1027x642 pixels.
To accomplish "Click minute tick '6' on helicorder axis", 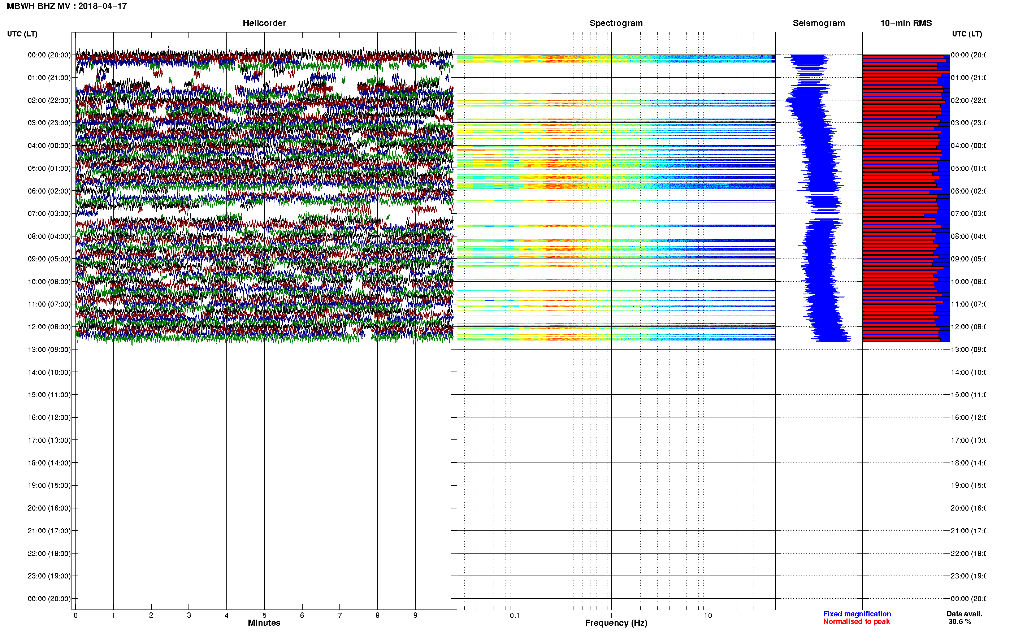I will click(302, 615).
